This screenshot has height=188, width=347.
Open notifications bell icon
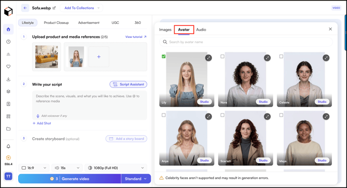pyautogui.click(x=8, y=146)
